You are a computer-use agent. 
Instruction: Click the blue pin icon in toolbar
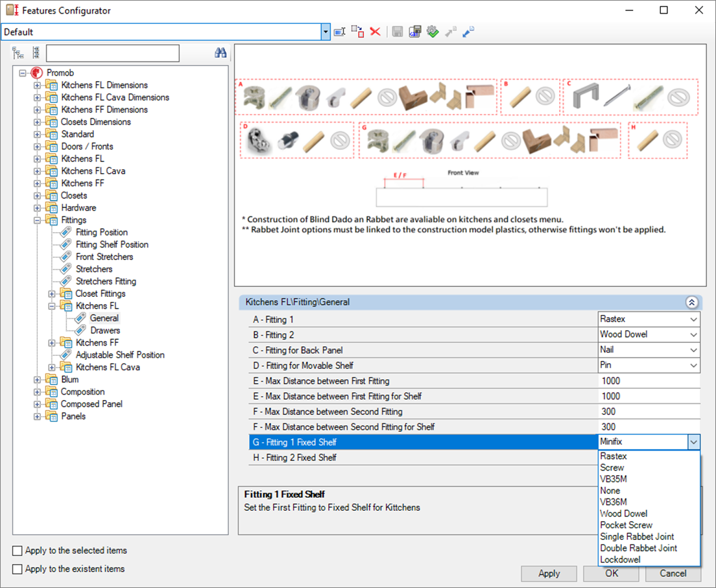[468, 32]
